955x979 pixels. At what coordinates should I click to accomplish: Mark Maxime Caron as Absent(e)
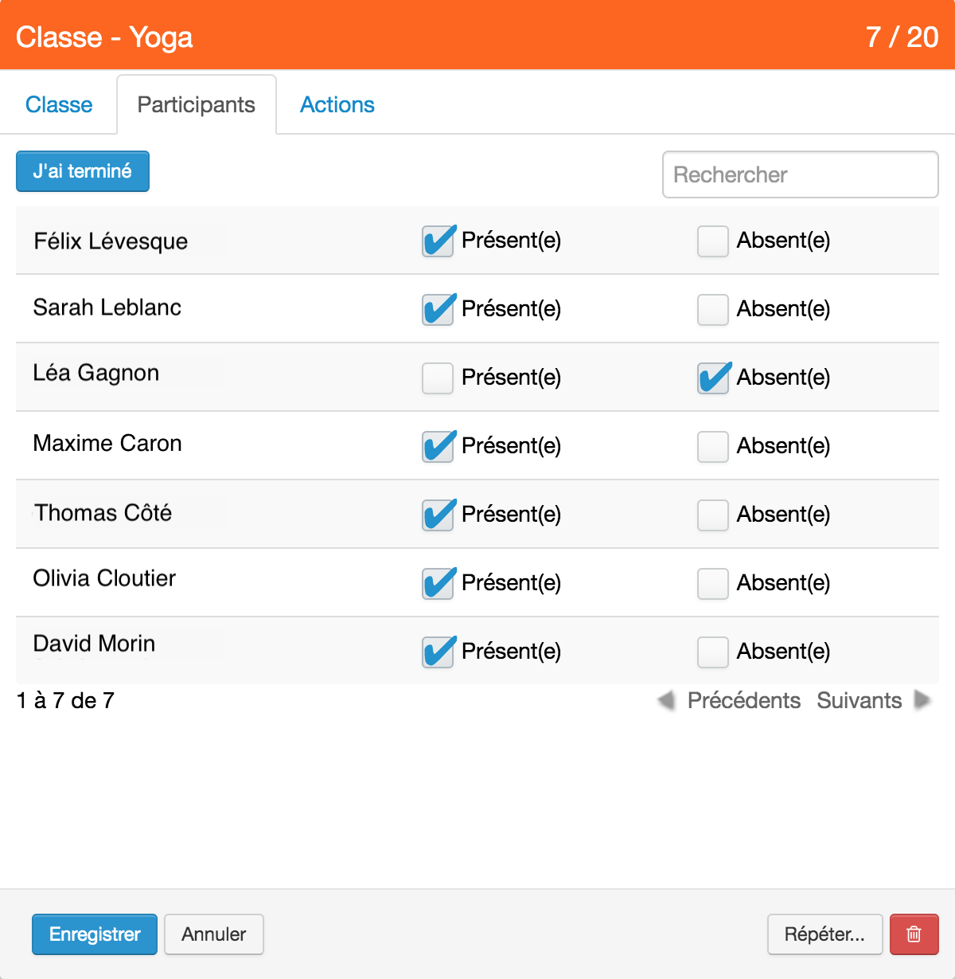713,447
